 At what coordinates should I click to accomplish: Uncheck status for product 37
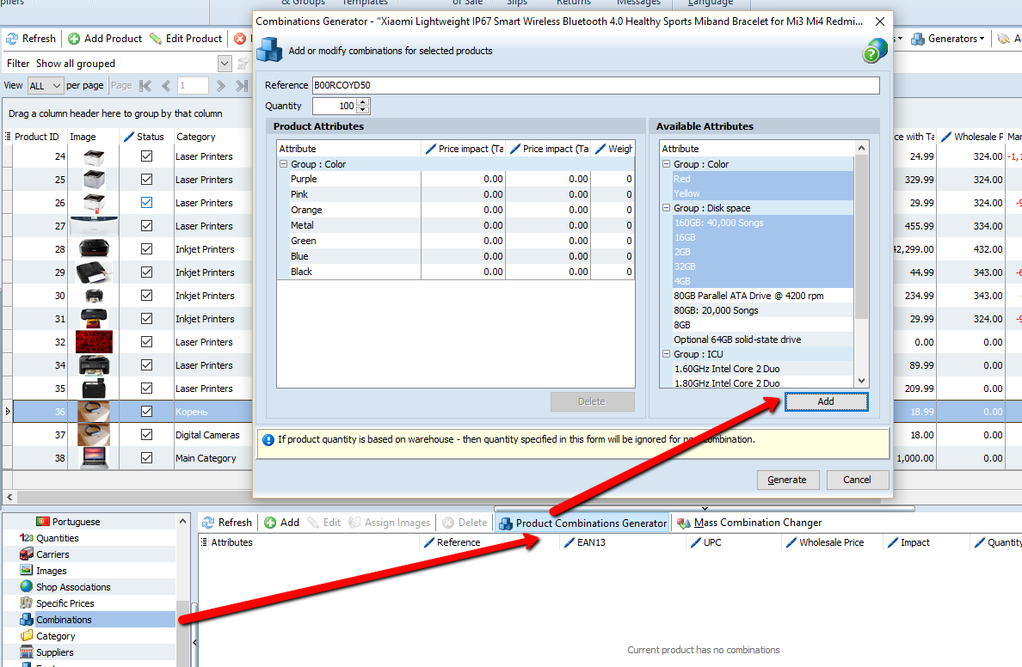click(146, 435)
